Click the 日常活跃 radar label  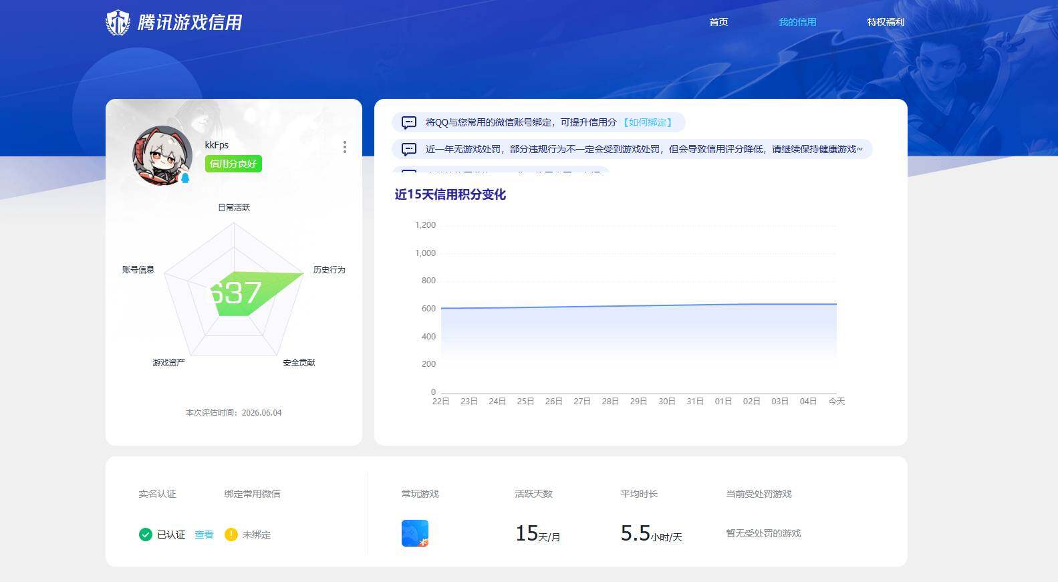pos(234,208)
